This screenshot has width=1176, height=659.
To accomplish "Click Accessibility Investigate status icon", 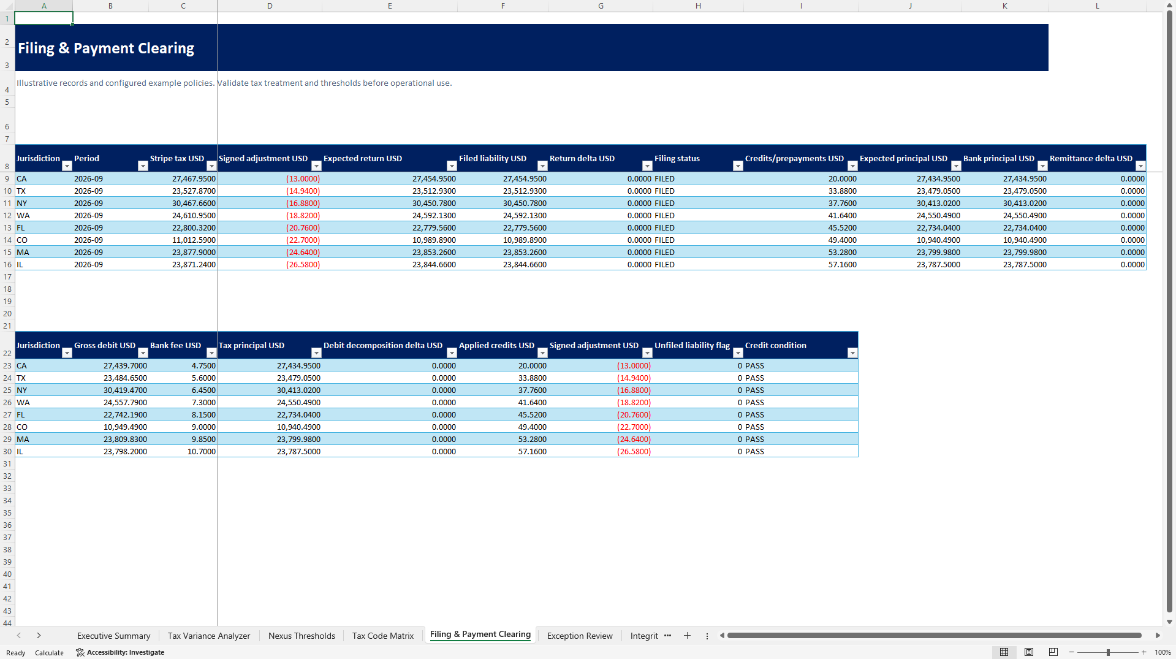I will [80, 652].
